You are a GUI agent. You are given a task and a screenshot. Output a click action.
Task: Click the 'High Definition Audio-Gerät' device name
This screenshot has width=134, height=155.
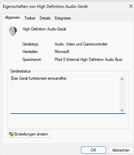pyautogui.click(x=44, y=29)
